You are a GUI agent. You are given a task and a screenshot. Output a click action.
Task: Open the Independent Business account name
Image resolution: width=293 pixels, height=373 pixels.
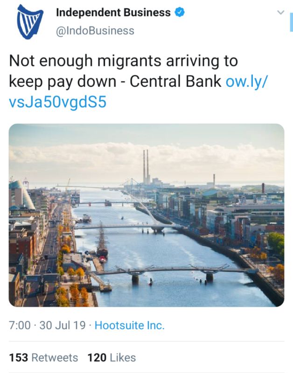click(113, 13)
